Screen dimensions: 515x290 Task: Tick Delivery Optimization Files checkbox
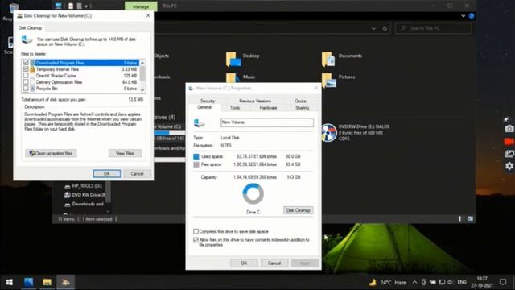[x=26, y=82]
